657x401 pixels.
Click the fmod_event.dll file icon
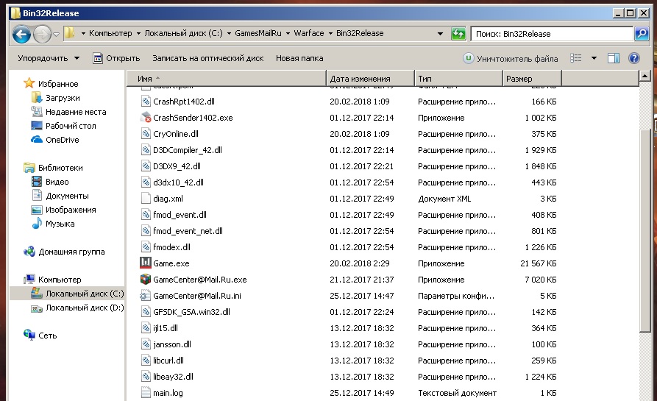[146, 215]
